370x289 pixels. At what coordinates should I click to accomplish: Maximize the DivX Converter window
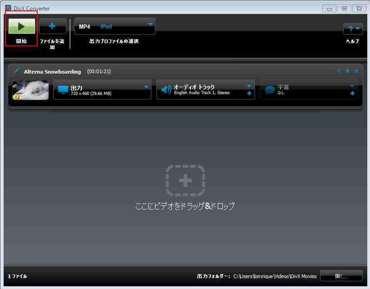[344, 9]
